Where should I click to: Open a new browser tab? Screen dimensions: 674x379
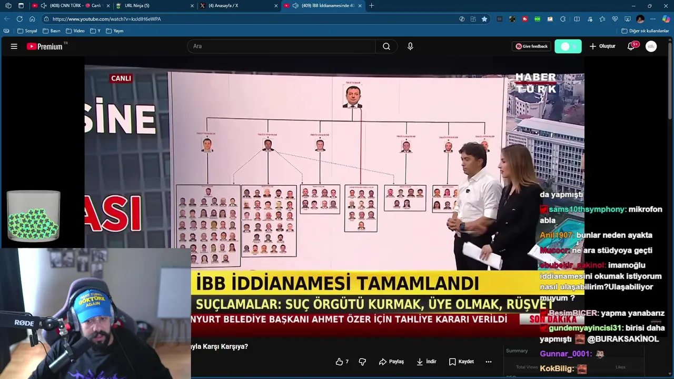coord(372,6)
